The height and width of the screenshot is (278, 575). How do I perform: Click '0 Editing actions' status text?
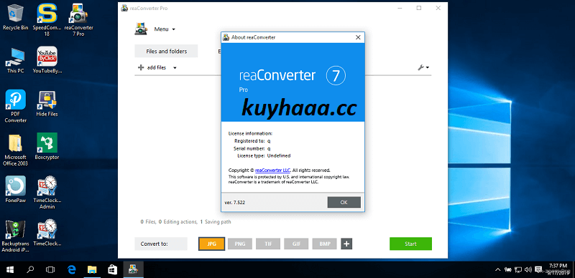178,221
